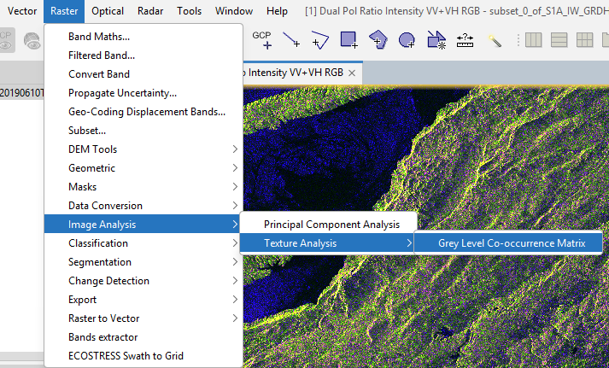Screen dimensions: 609x368
Task: Click the Subset menu entry
Action: click(x=87, y=131)
